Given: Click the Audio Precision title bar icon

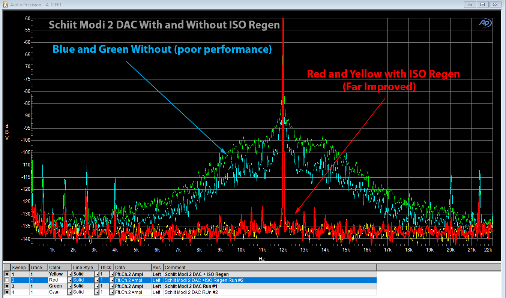Looking at the screenshot, I should pyautogui.click(x=5, y=4).
